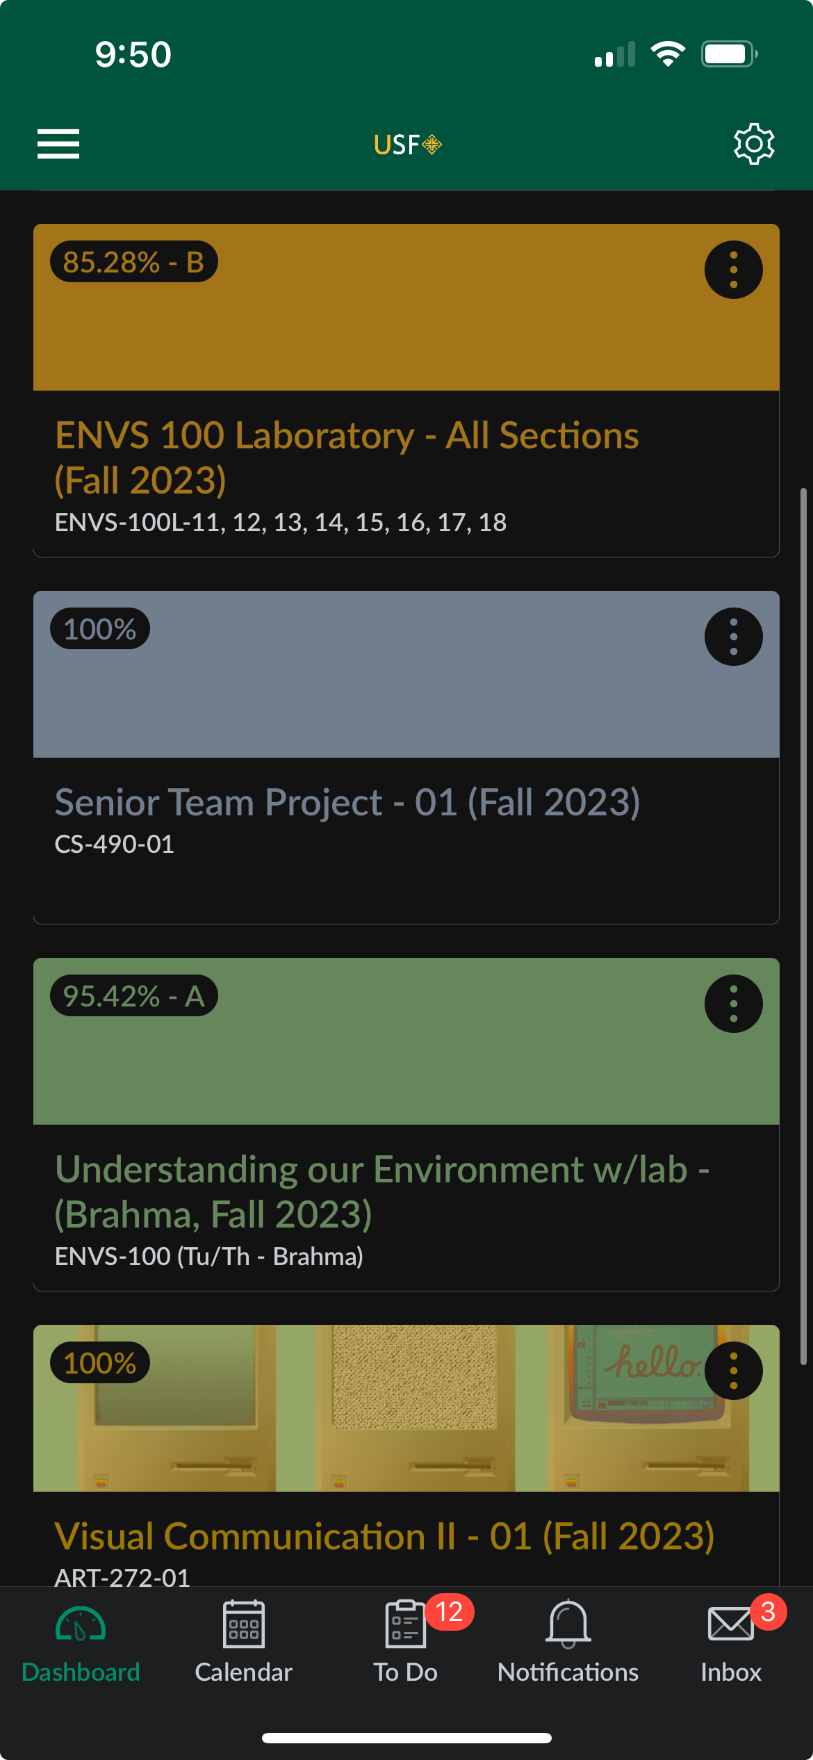The width and height of the screenshot is (813, 1760).
Task: Tap the 85.28% - B grade badge
Action: tap(134, 262)
